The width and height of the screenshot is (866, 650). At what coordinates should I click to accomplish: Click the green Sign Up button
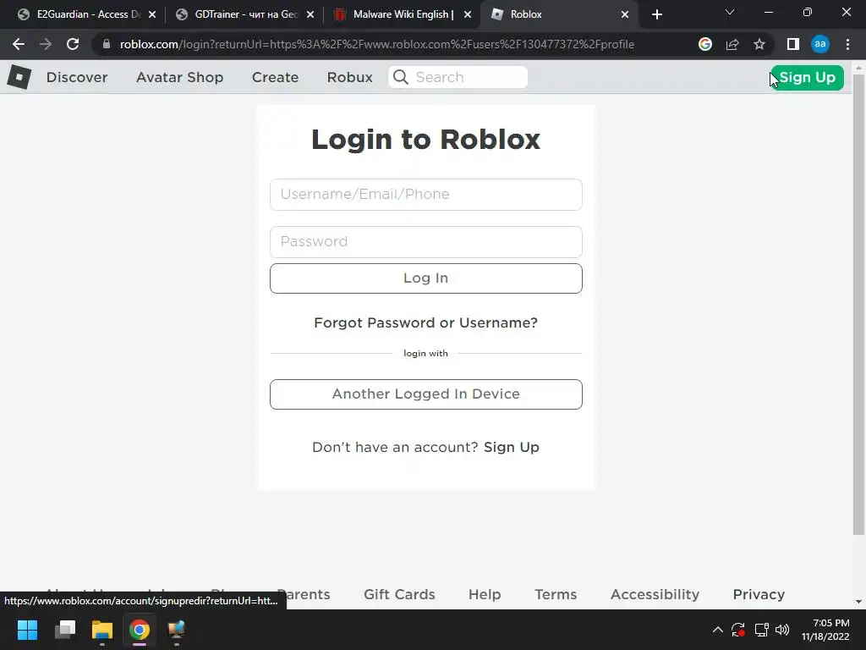[807, 77]
